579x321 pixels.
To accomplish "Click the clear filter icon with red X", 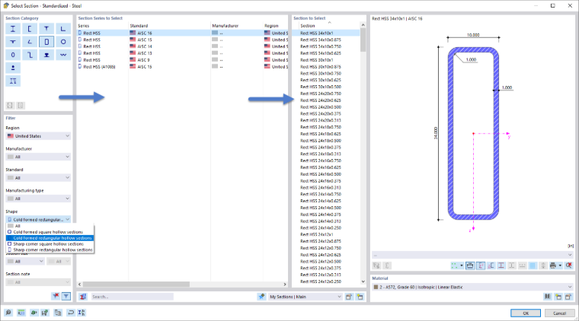I will pos(56,296).
